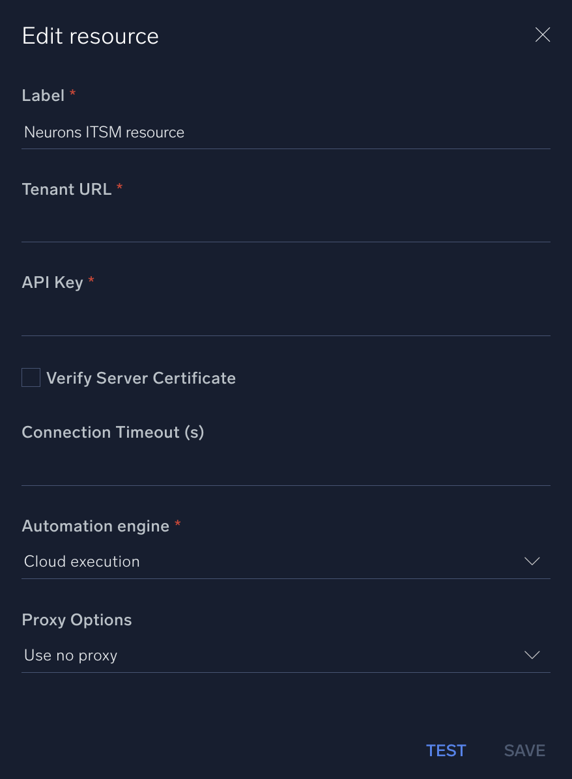Click the TEST button
The height and width of the screenshot is (779, 572).
[446, 750]
